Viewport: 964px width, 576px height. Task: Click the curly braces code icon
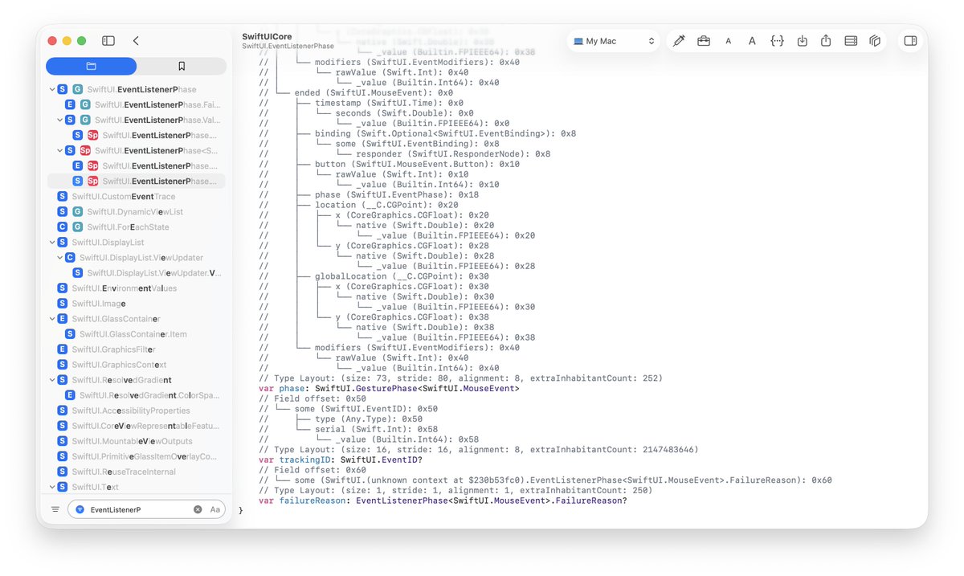(777, 41)
